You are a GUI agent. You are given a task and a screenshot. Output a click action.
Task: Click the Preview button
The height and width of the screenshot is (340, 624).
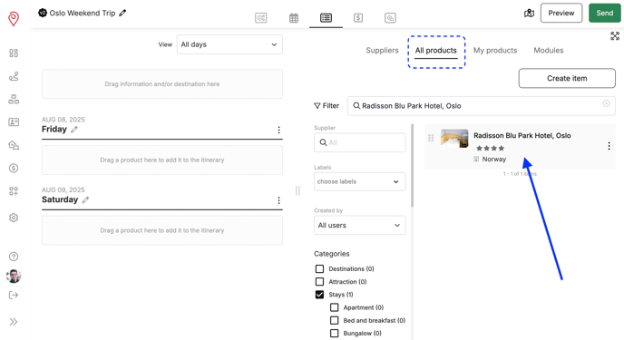click(561, 13)
